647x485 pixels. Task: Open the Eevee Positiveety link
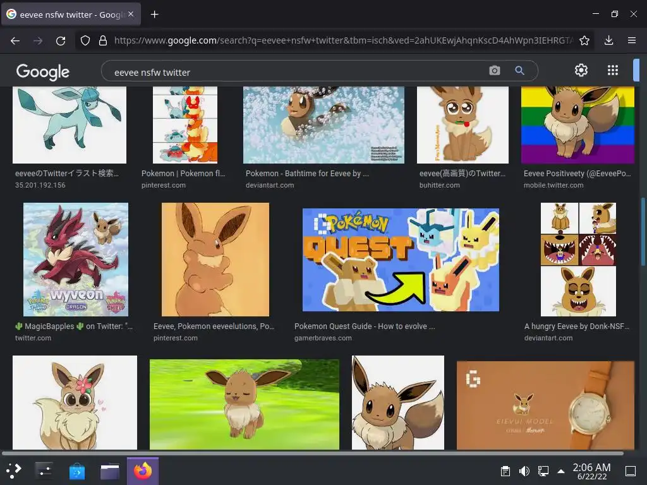(x=577, y=173)
